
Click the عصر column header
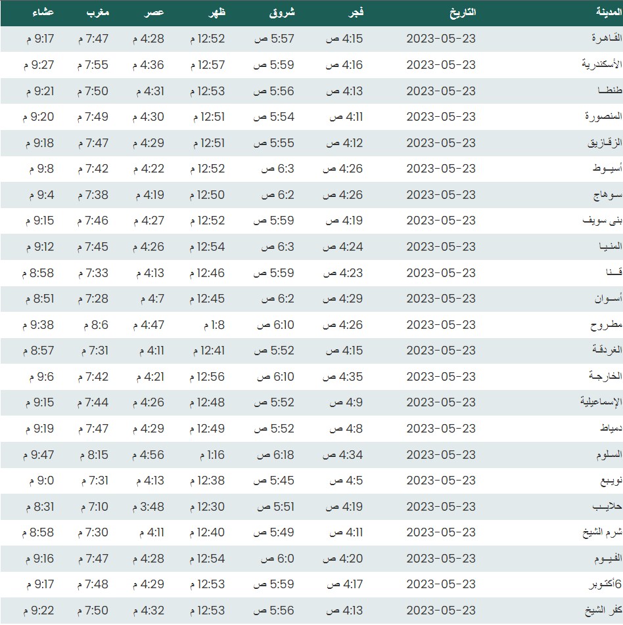154,12
